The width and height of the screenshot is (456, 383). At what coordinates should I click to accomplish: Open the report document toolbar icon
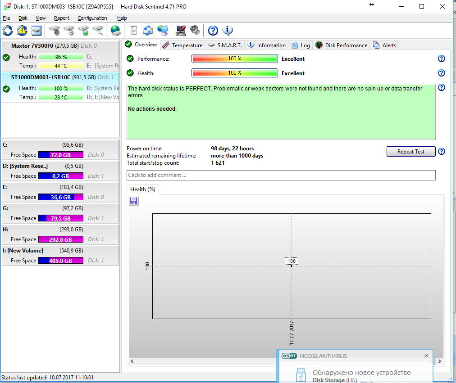(x=133, y=31)
